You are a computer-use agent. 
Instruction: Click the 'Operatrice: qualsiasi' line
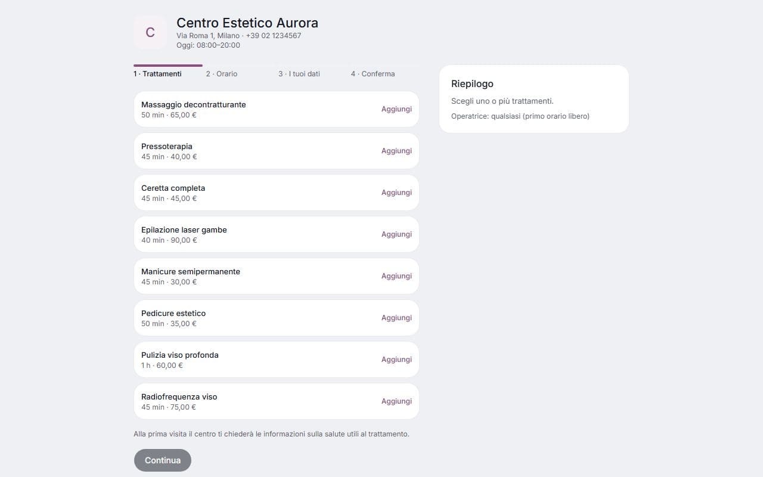tap(520, 116)
